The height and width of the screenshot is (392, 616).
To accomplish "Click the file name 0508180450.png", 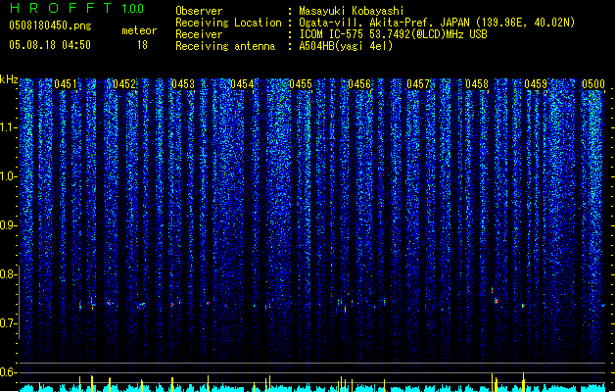I will (x=50, y=25).
